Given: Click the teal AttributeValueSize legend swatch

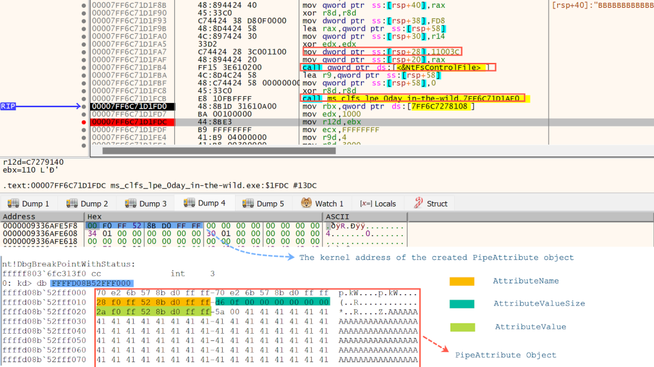Looking at the screenshot, I should click(462, 304).
